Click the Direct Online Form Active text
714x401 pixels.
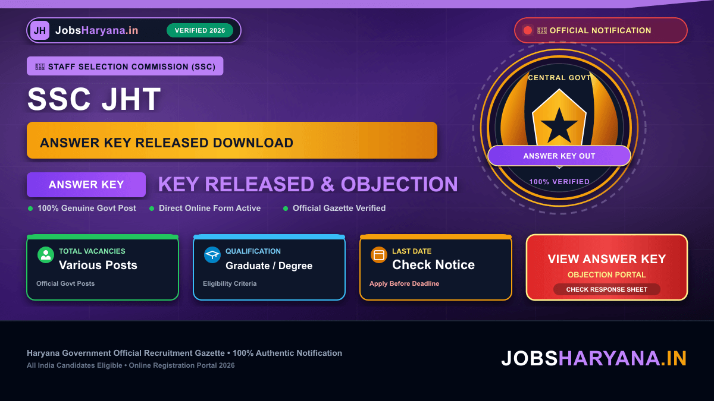209,208
